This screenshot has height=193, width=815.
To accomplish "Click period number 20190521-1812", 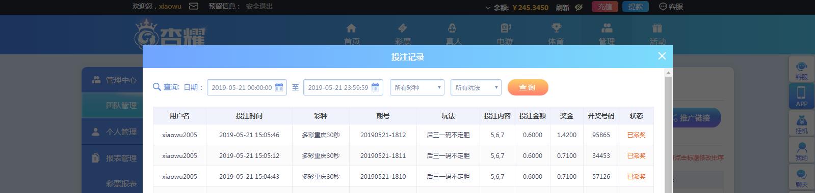I will click(383, 135).
